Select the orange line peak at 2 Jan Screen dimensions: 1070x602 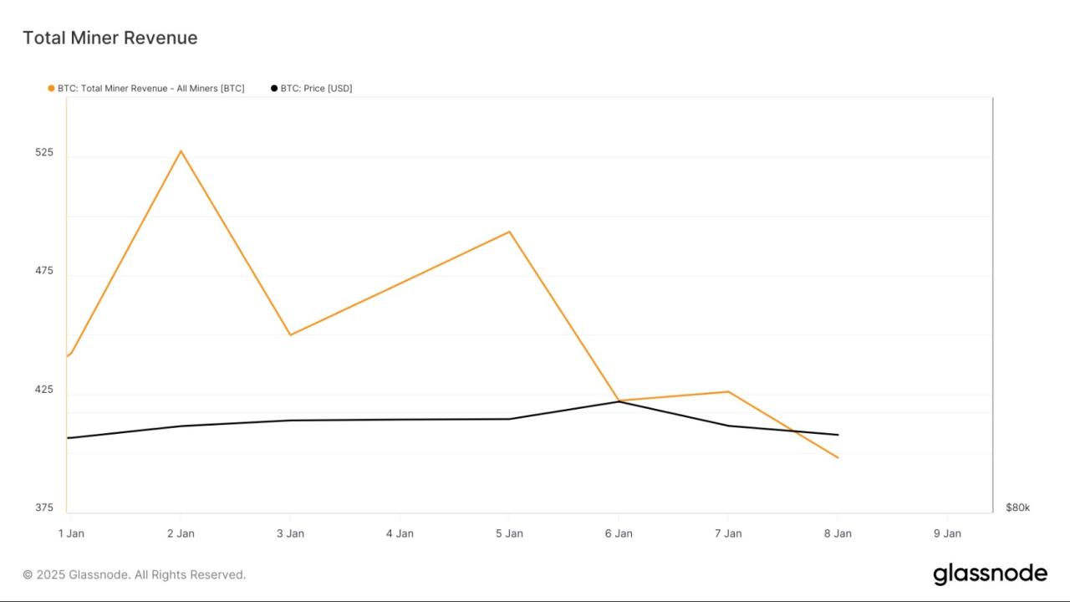pyautogui.click(x=181, y=151)
